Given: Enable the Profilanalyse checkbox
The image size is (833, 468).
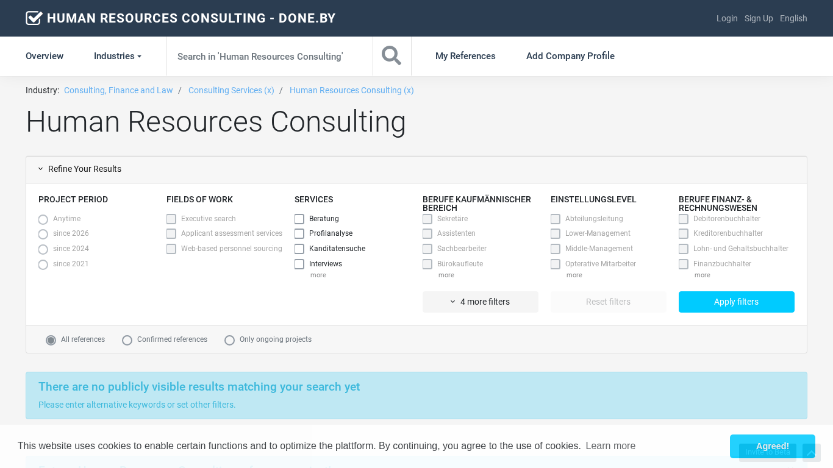Looking at the screenshot, I should (x=299, y=234).
